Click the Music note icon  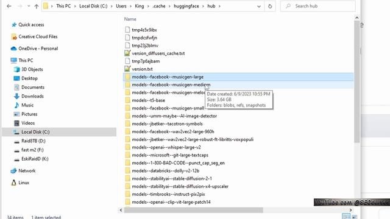click(16, 105)
